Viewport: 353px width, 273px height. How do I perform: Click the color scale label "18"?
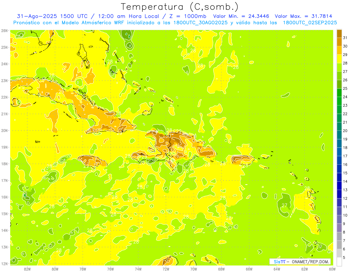point(345,148)
